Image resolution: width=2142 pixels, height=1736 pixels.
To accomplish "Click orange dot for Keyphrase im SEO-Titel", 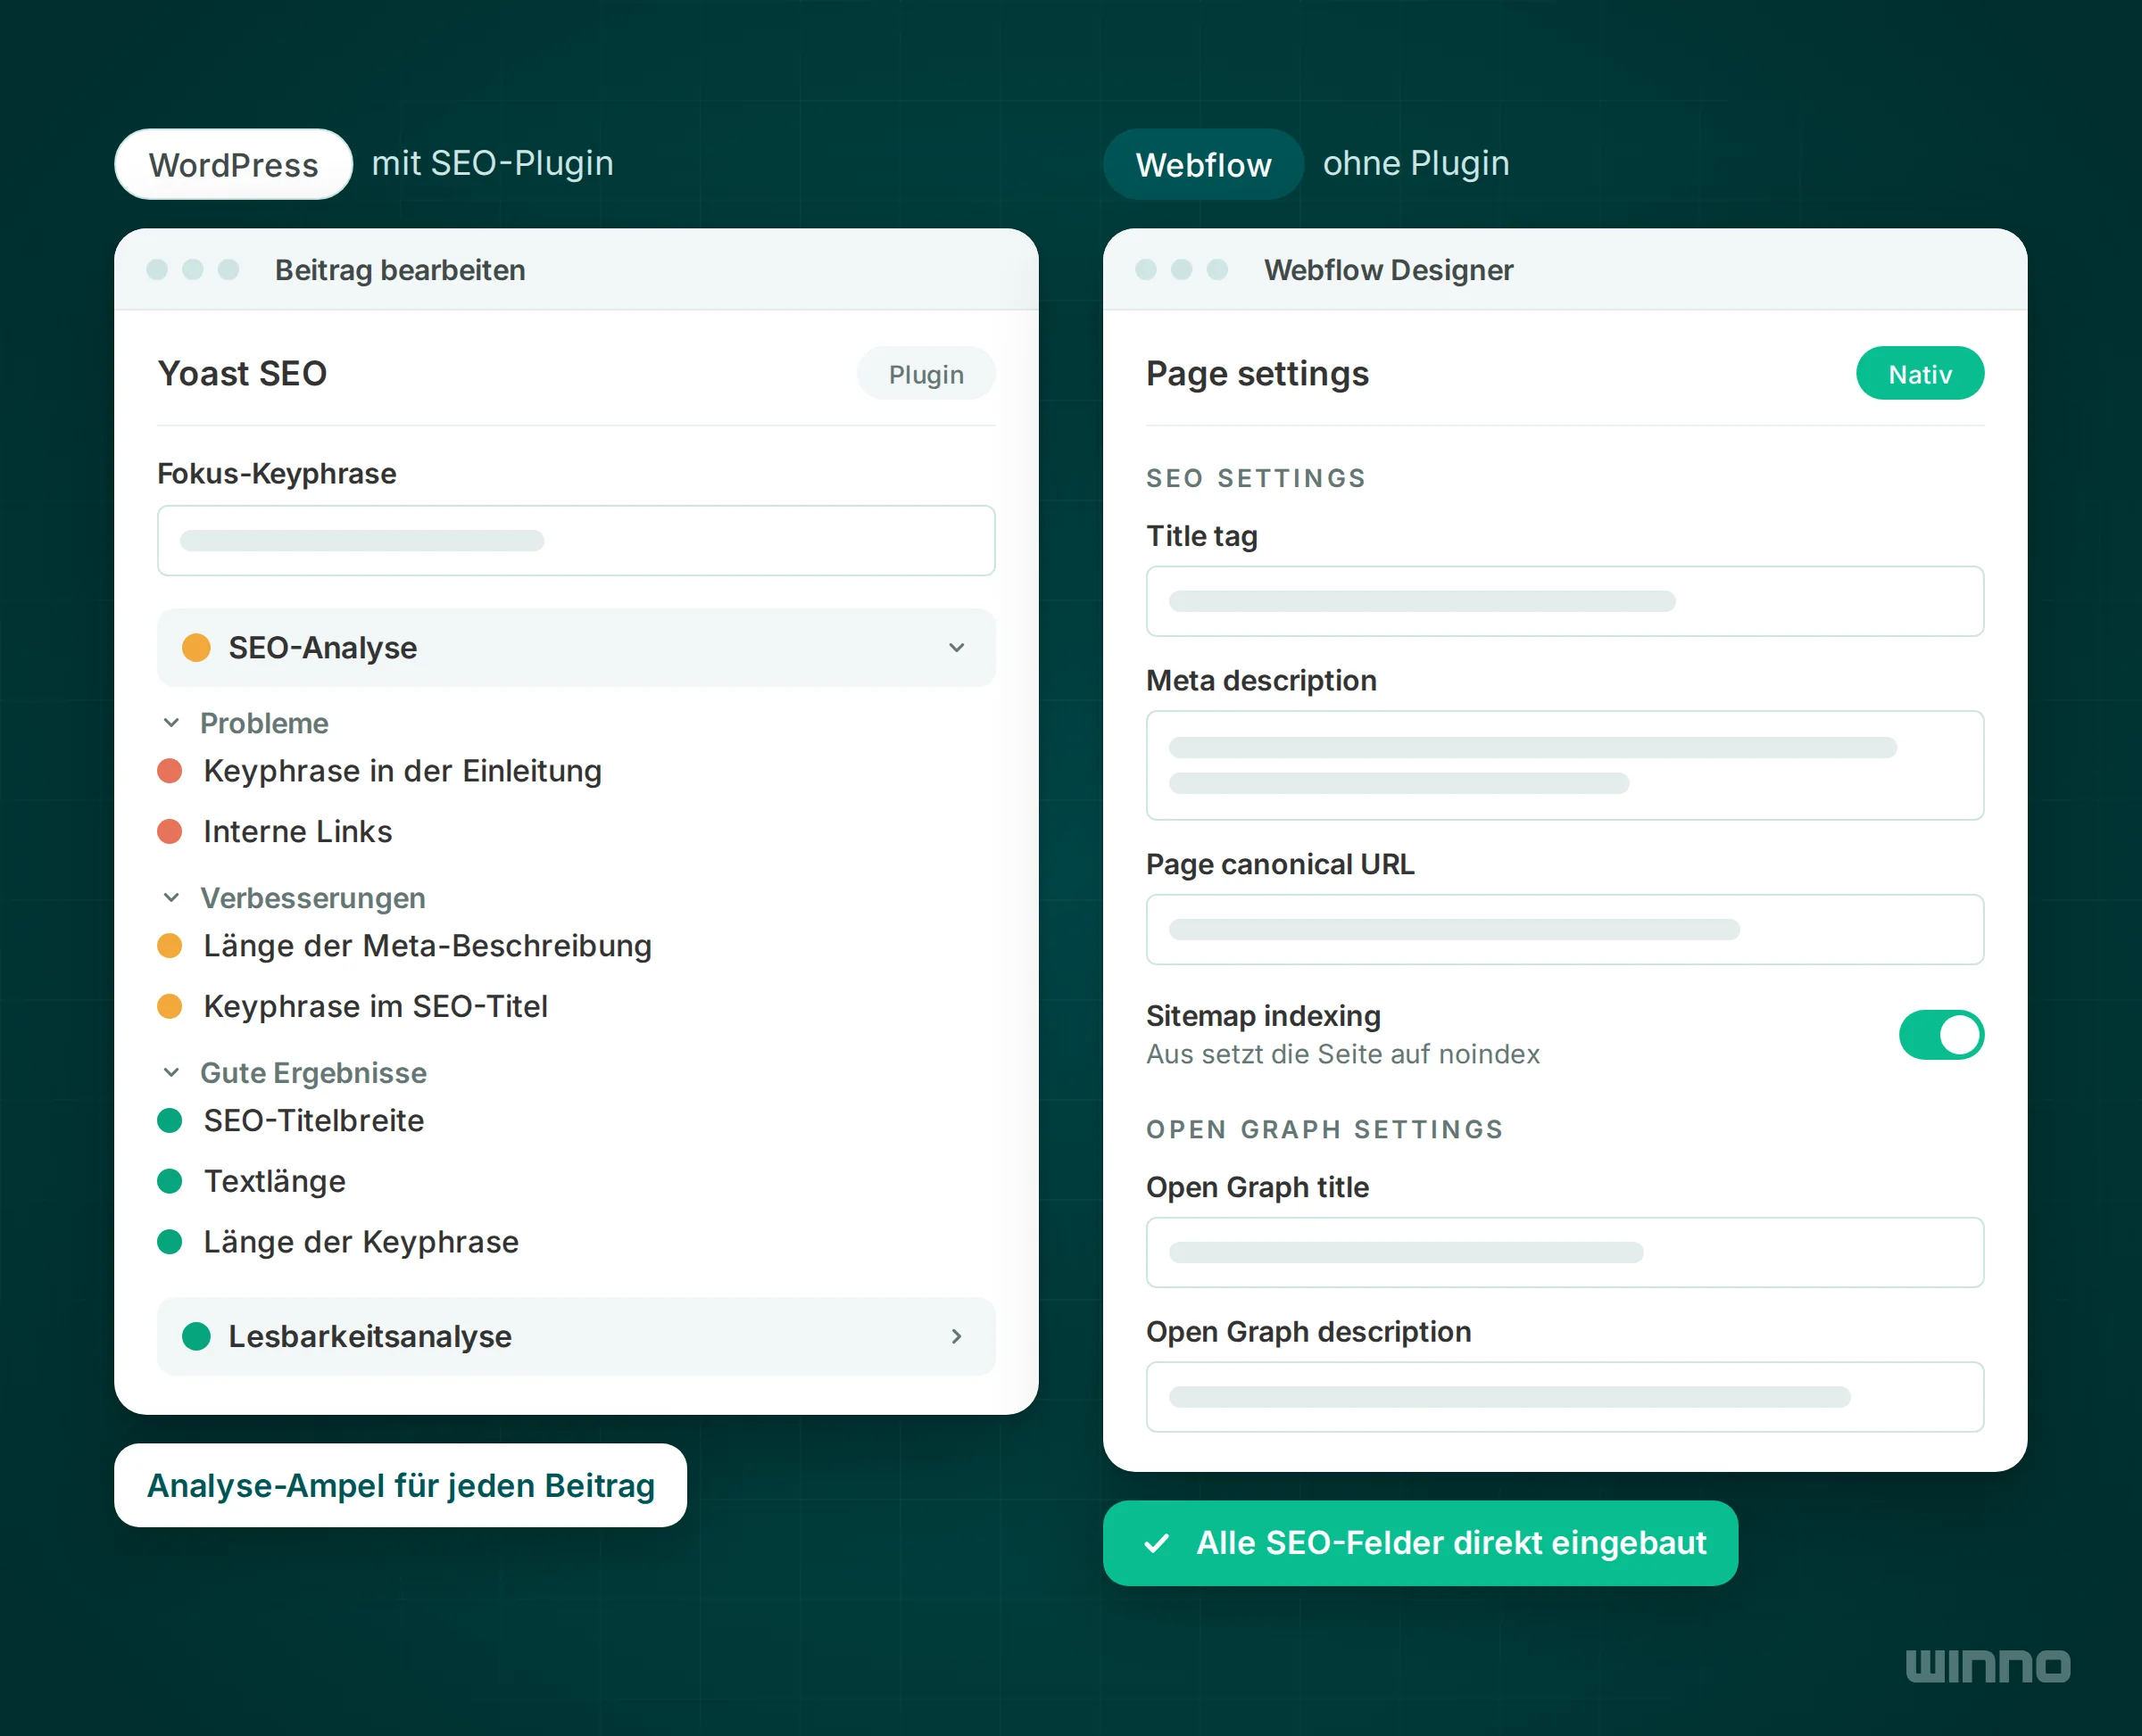I will point(170,1006).
